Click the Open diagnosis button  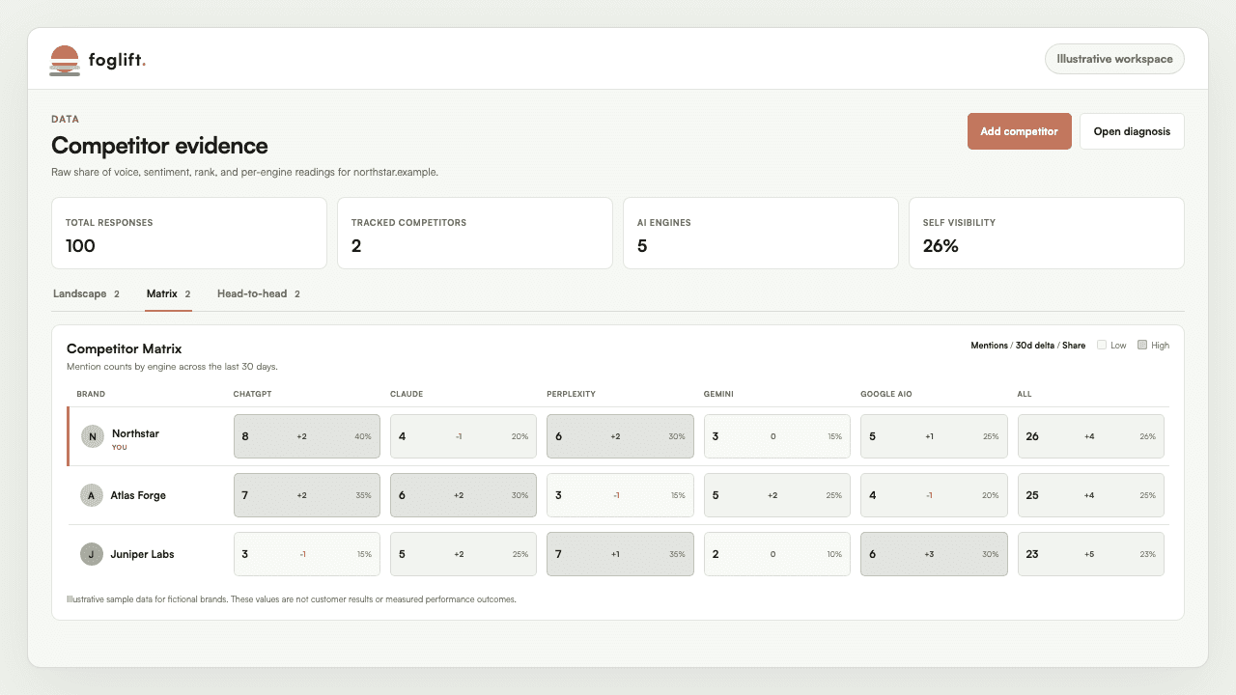coord(1132,131)
